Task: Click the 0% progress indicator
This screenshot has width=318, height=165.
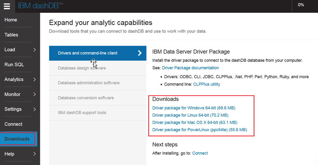Action: click(x=301, y=5)
